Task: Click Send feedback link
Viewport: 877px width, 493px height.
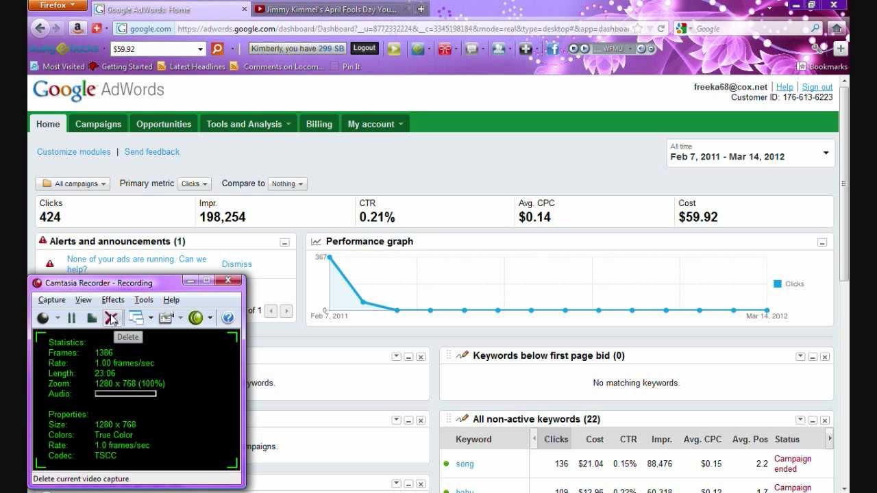Action: [152, 152]
